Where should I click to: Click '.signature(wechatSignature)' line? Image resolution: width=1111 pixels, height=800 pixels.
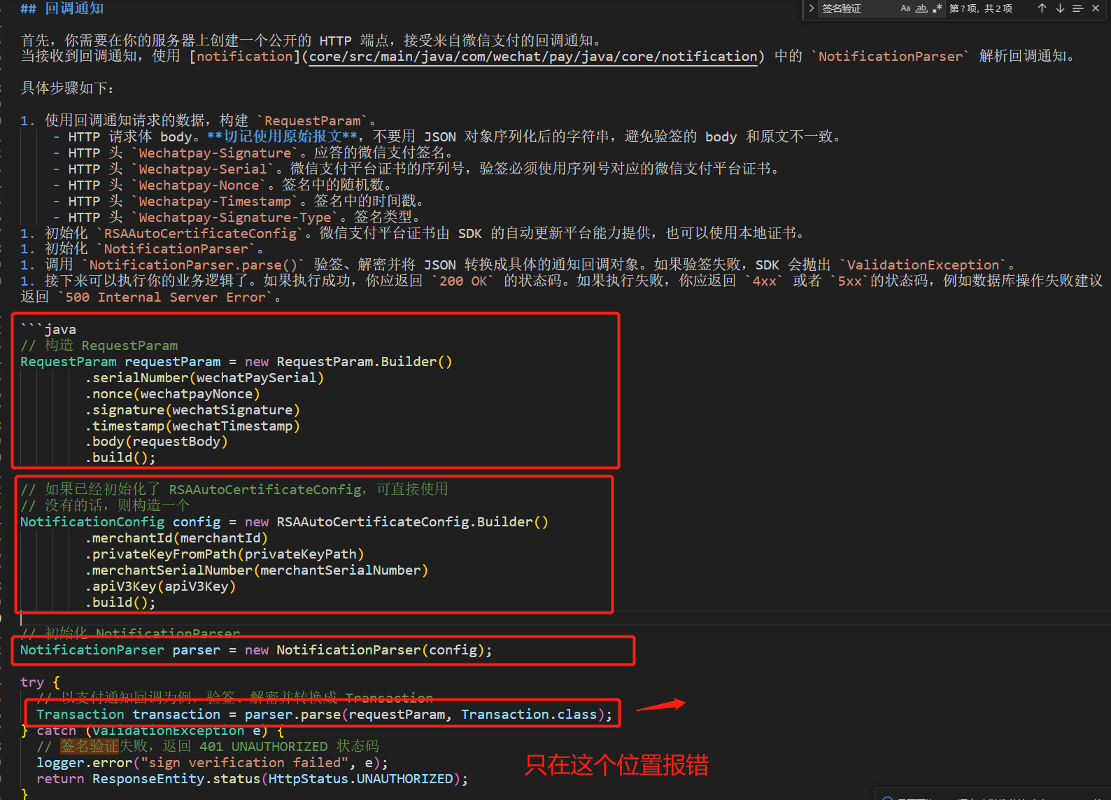(192, 410)
